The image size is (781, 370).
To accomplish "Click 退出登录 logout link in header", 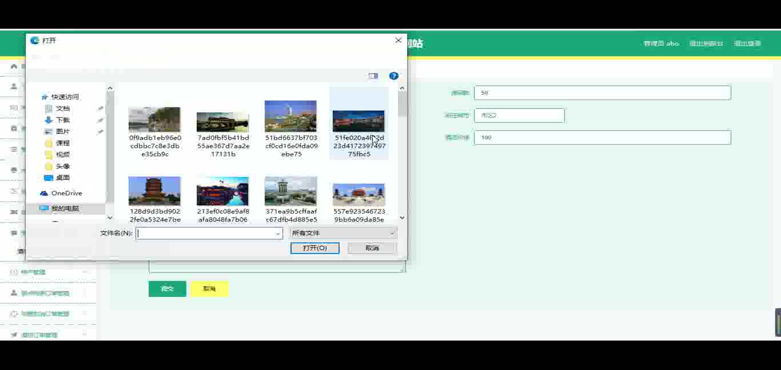I will [x=747, y=43].
